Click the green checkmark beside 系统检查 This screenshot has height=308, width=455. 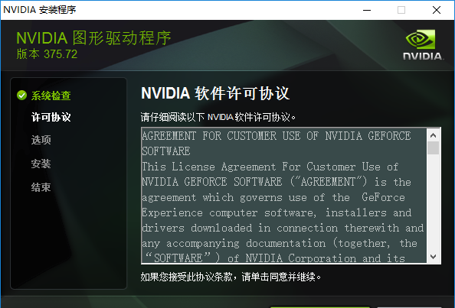pos(21,96)
